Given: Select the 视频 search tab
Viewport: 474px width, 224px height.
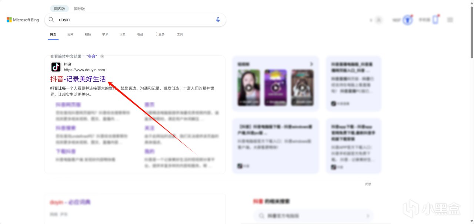Looking at the screenshot, I should pyautogui.click(x=88, y=34).
